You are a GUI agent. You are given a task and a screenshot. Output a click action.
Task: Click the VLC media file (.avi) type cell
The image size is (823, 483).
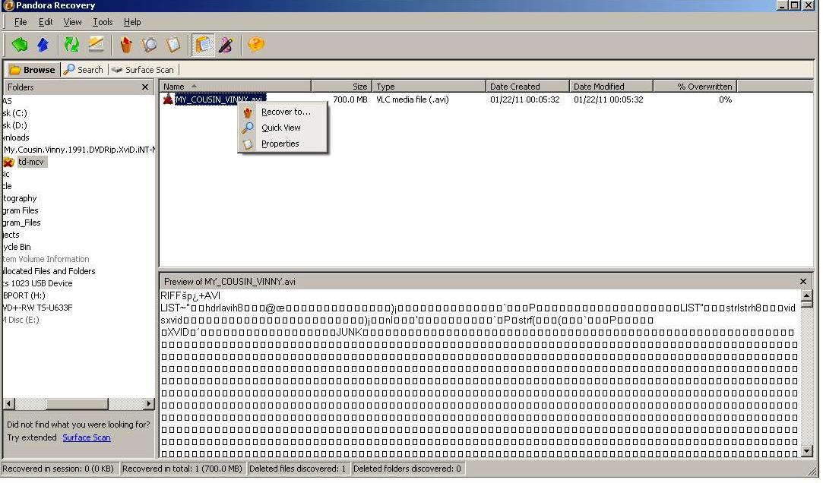(x=413, y=99)
